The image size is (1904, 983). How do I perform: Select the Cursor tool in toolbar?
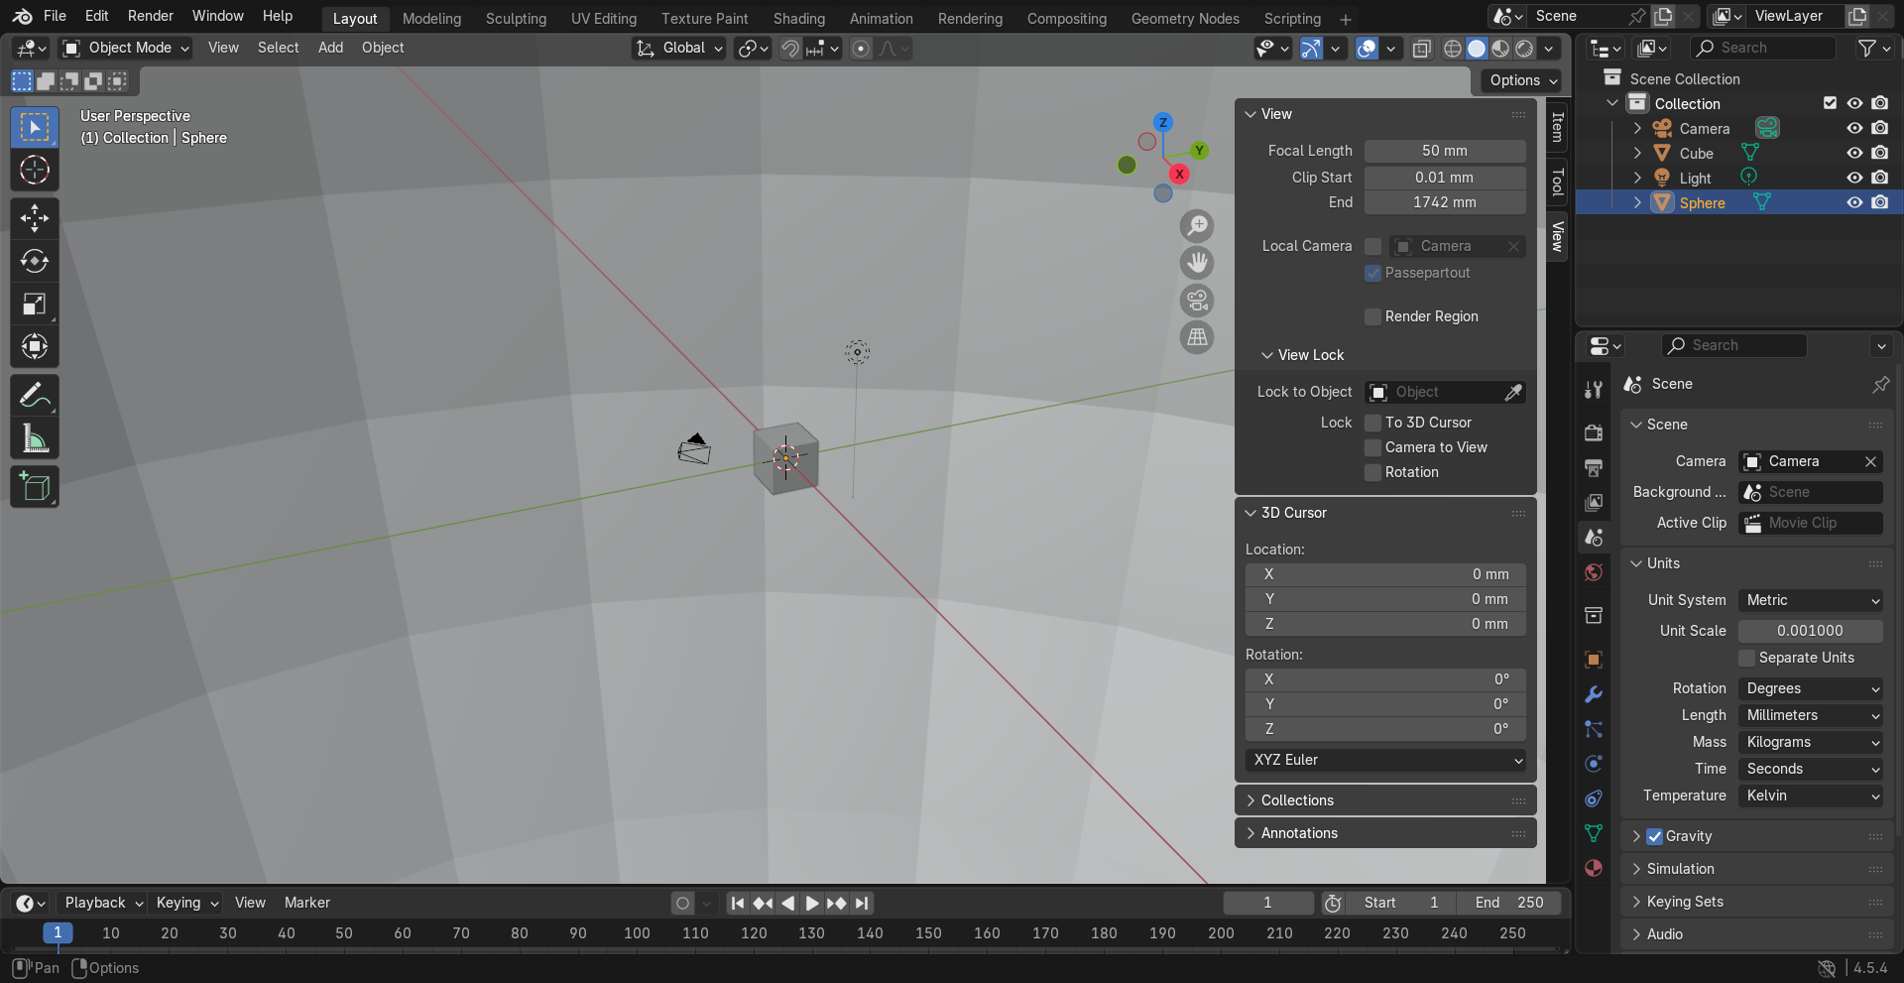point(35,171)
